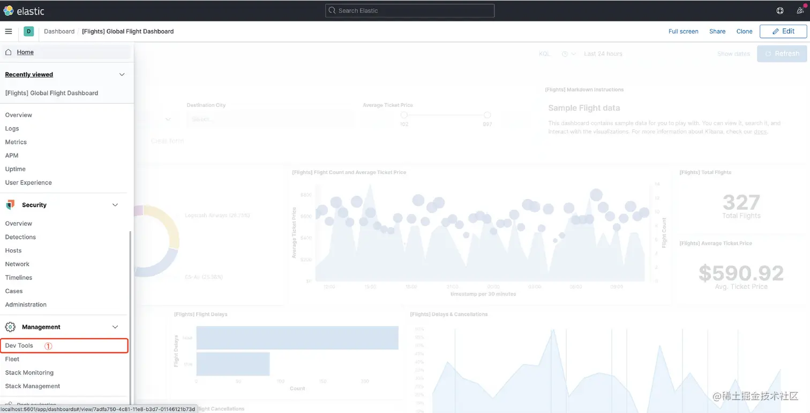This screenshot has height=413, width=810.
Task: Go to Home in sidebar
Action: pos(25,52)
